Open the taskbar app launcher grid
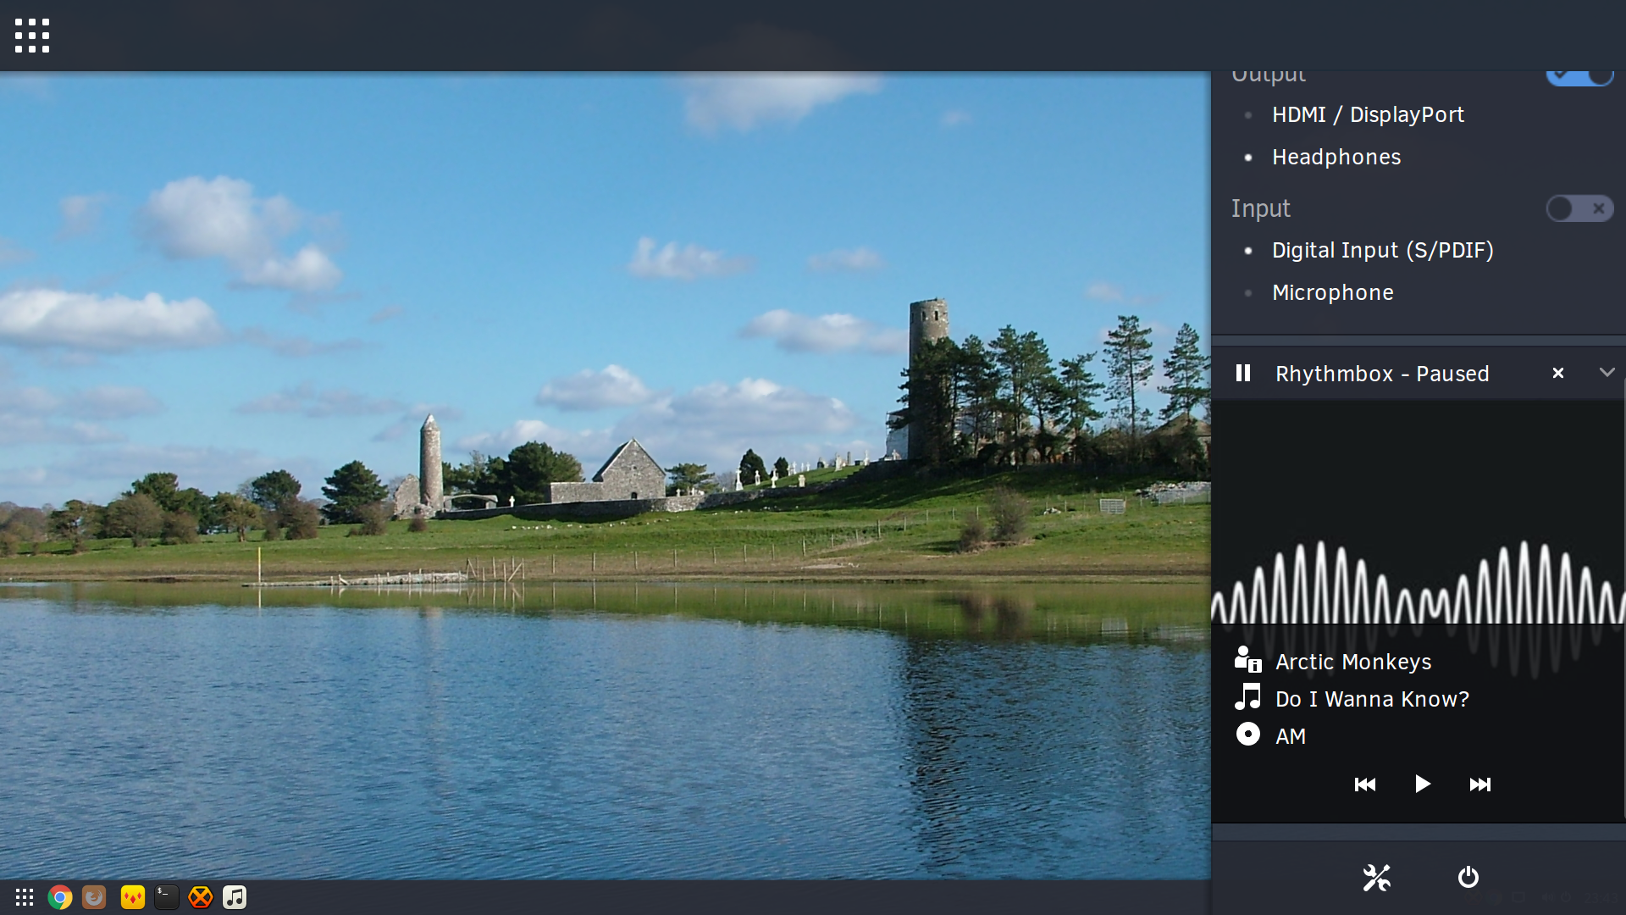The image size is (1626, 915). click(25, 897)
